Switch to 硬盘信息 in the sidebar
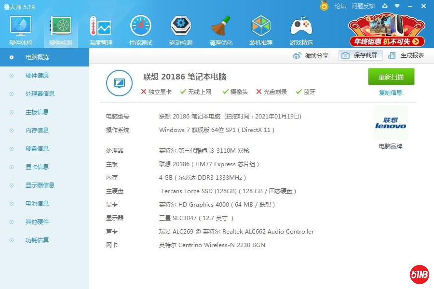 click(37, 149)
